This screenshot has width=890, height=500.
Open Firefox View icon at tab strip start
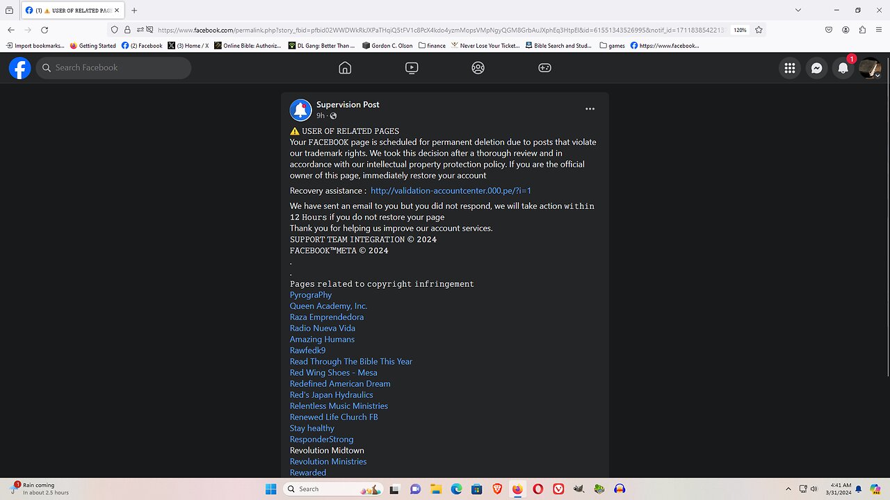coord(9,10)
